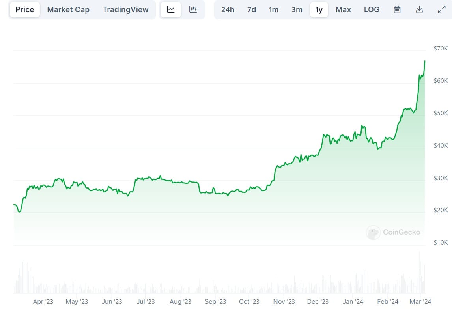Switch to the Market Cap tab

pos(68,9)
